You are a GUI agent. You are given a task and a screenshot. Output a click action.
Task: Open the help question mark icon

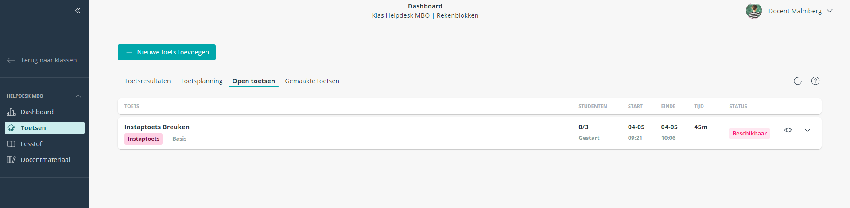815,81
